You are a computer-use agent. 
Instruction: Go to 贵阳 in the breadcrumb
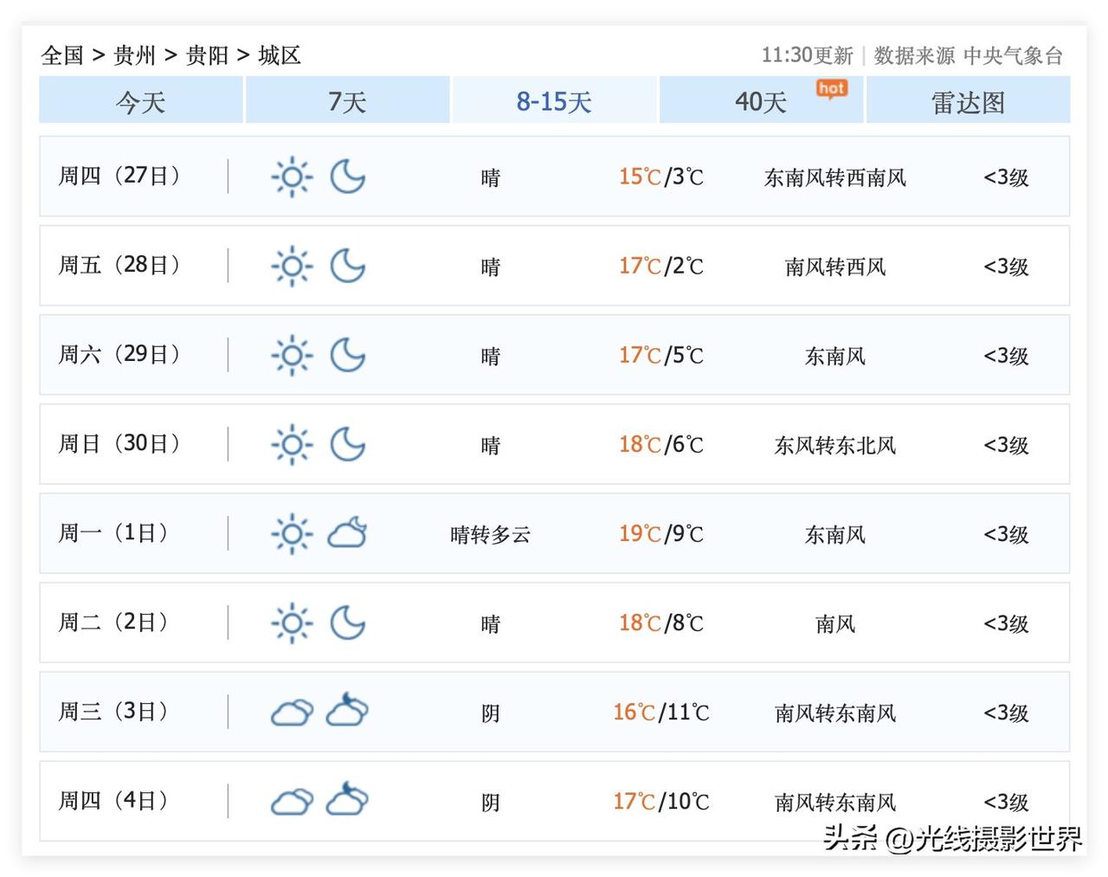[208, 55]
